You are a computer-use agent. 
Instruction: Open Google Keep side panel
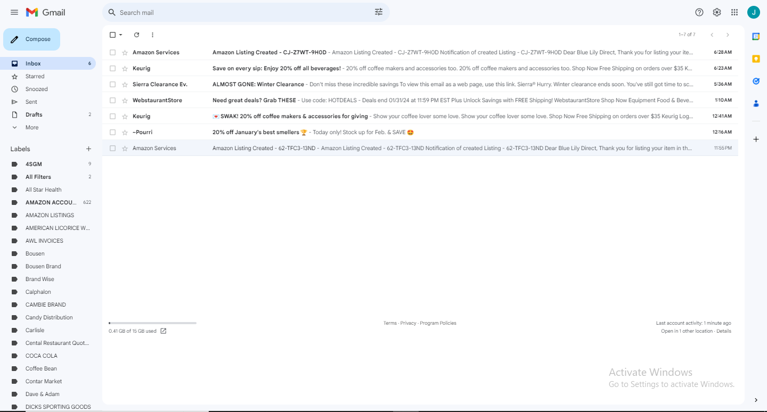(x=756, y=59)
